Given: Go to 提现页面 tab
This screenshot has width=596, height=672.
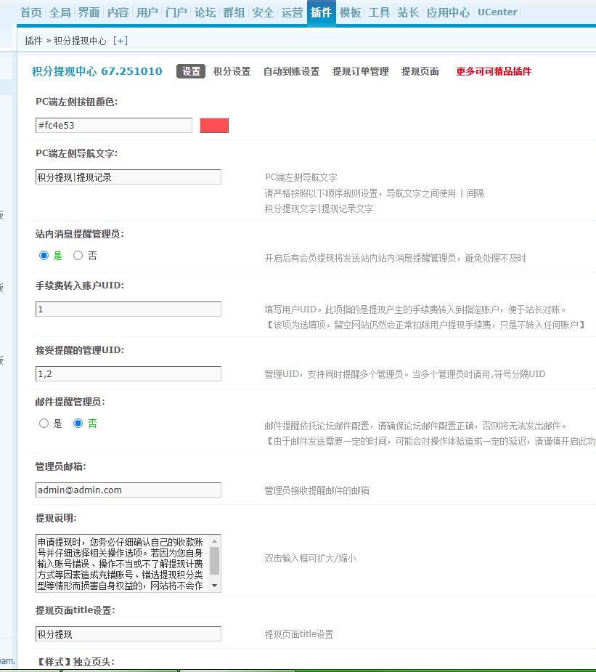Looking at the screenshot, I should click(420, 71).
